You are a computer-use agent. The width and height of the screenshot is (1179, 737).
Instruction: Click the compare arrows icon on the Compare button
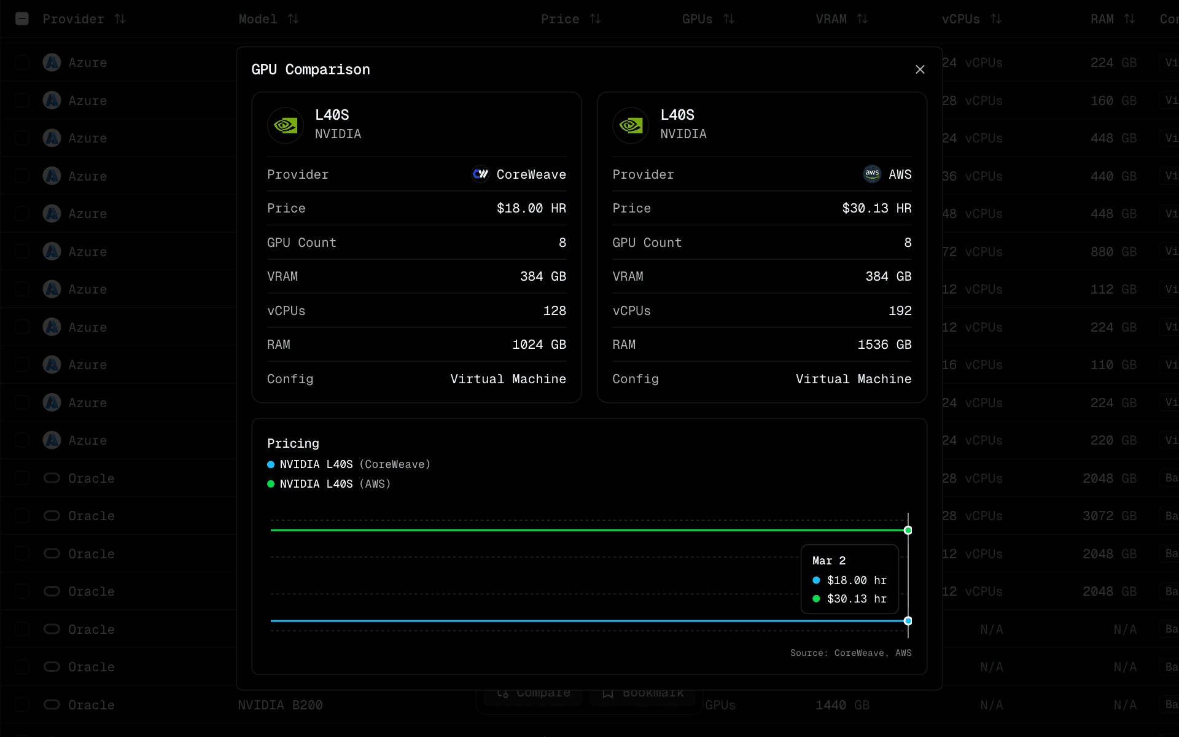(x=504, y=692)
